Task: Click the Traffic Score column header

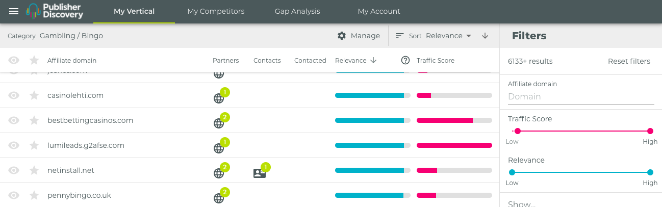Action: [x=435, y=60]
